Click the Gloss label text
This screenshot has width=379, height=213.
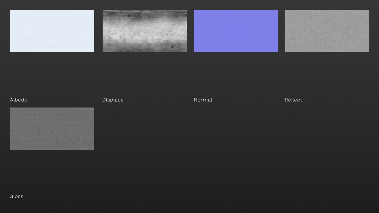click(x=16, y=196)
